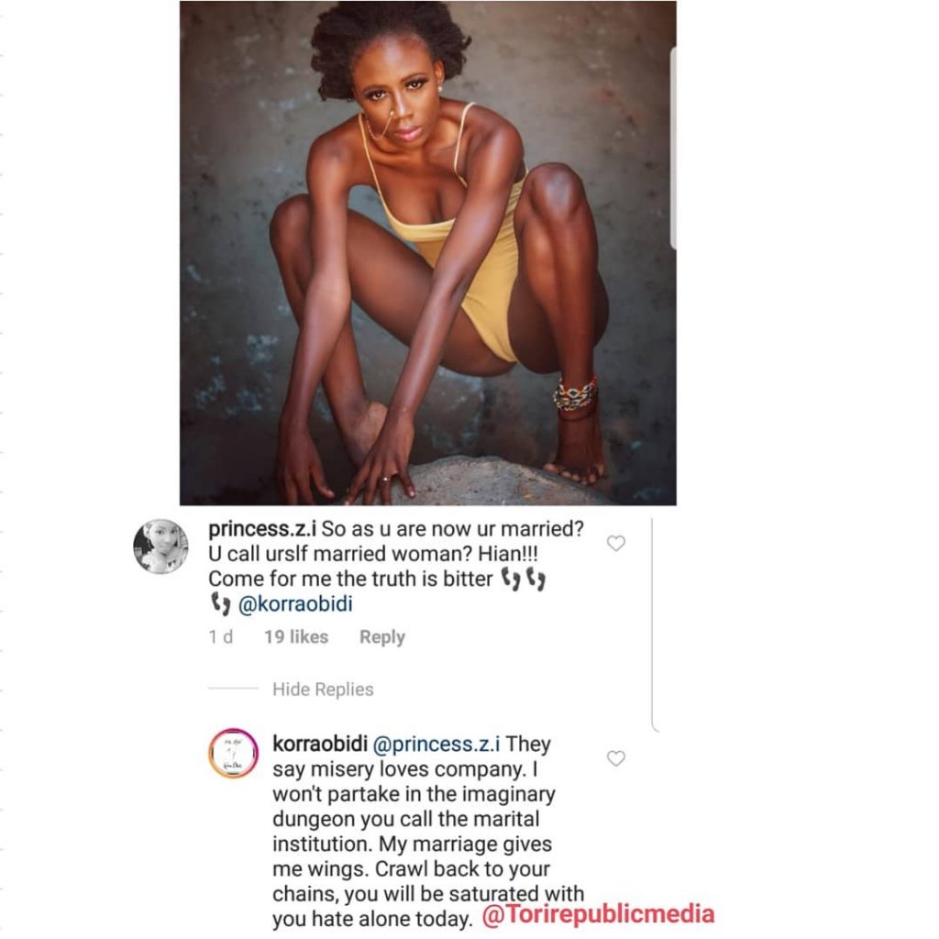Screen dimensions: 939x939
Task: Click second footprints emoji after 'bitter'
Action: (536, 580)
